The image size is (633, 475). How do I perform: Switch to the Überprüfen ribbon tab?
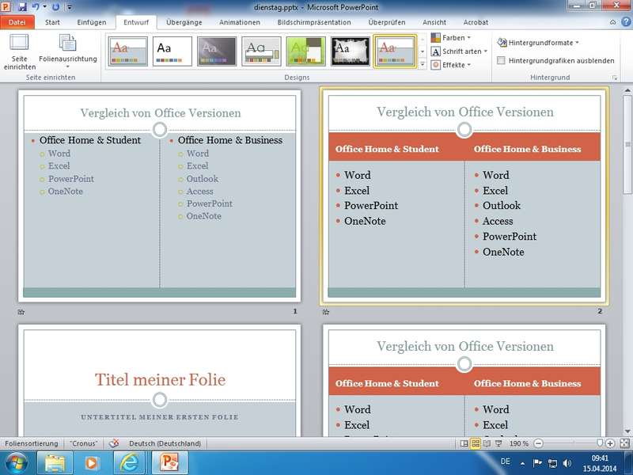pos(386,22)
